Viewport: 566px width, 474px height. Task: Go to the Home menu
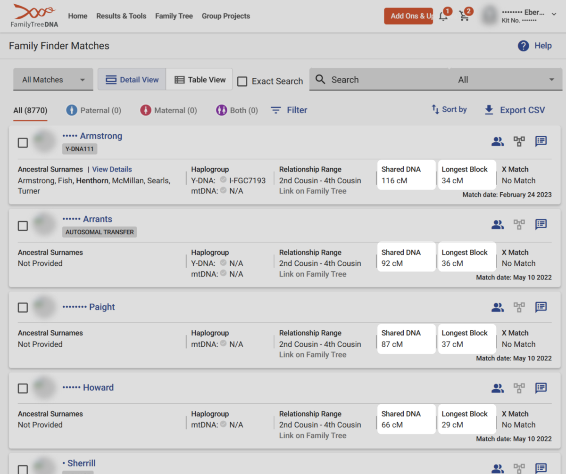pos(78,16)
